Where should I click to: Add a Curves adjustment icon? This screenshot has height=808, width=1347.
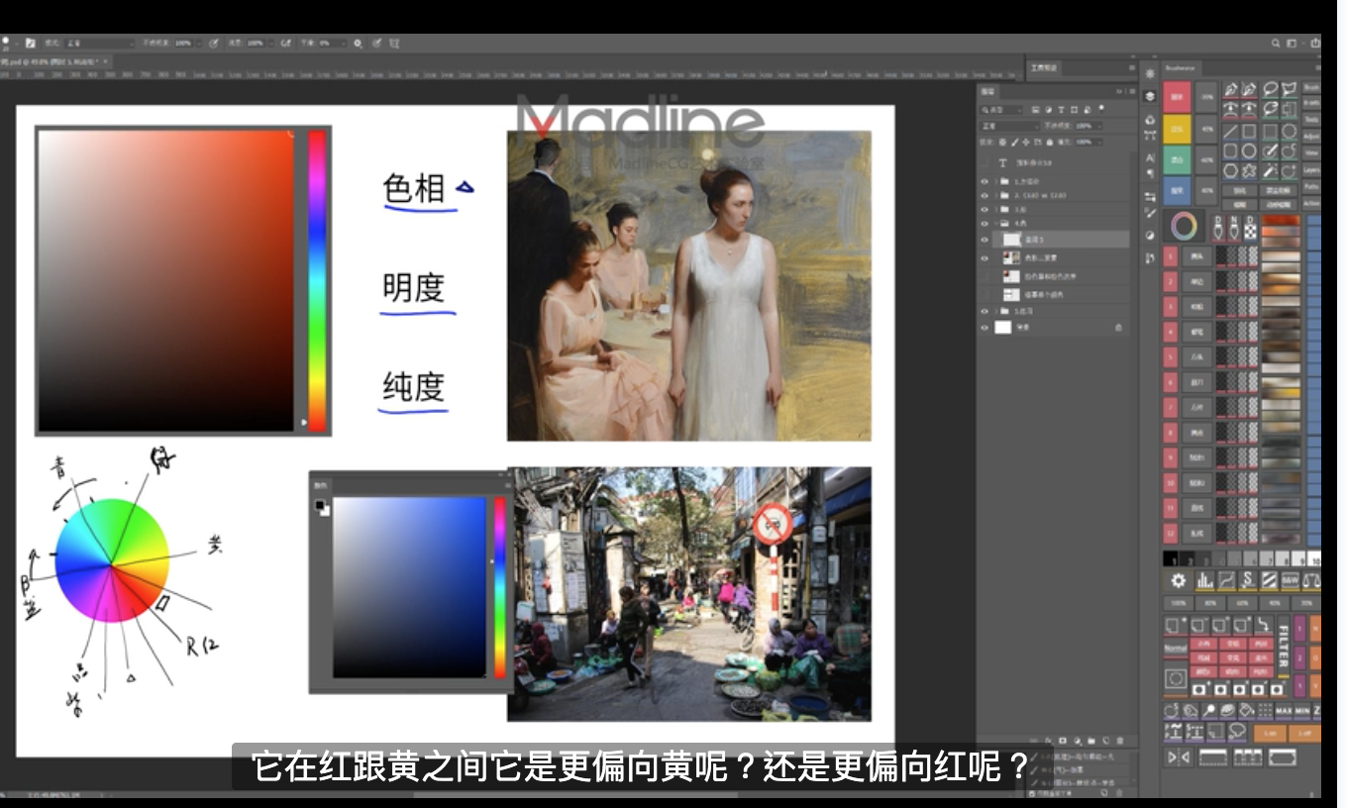(x=1227, y=580)
